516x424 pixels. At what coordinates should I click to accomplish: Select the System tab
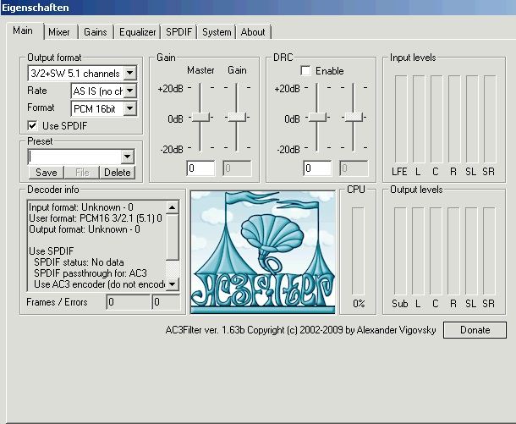(x=217, y=32)
